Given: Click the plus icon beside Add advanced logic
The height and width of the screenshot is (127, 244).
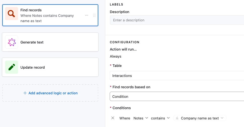Looking at the screenshot, I should pos(25,93).
